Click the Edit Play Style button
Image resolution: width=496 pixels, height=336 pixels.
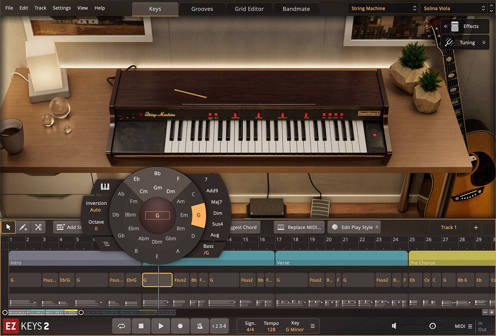tap(354, 227)
